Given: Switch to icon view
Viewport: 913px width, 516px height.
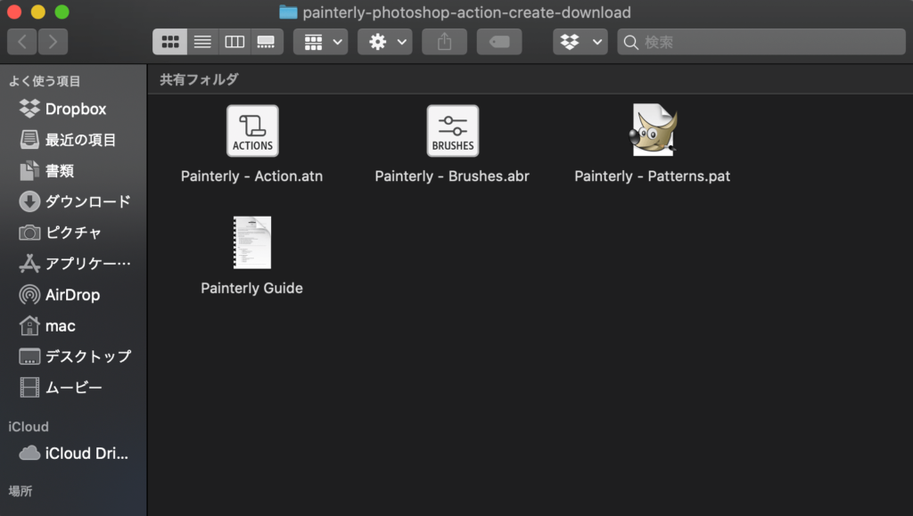Looking at the screenshot, I should (x=170, y=42).
